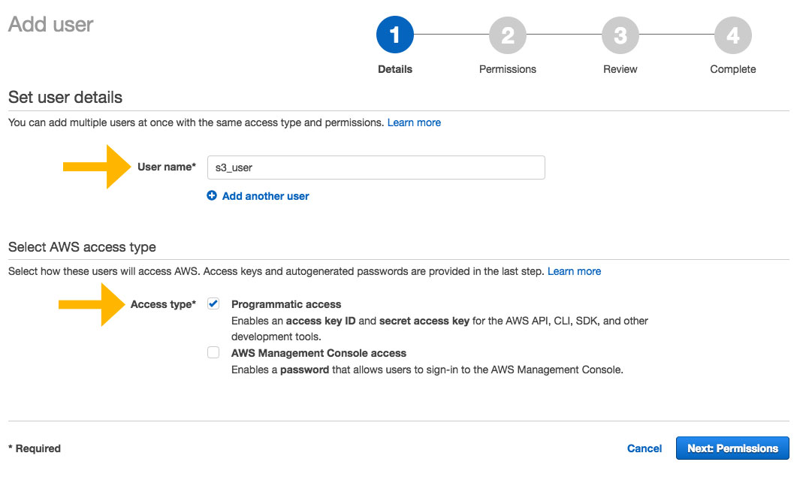
Task: Click the Review step label
Action: [620, 69]
